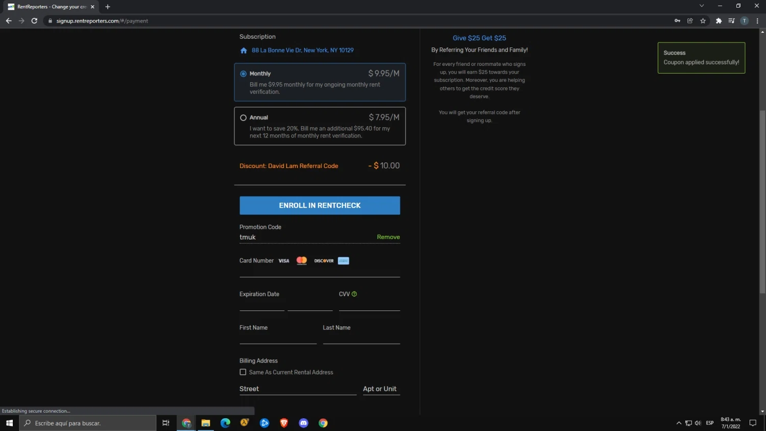Click the - $10.00 discount amount
This screenshot has height=431, width=766.
[384, 166]
